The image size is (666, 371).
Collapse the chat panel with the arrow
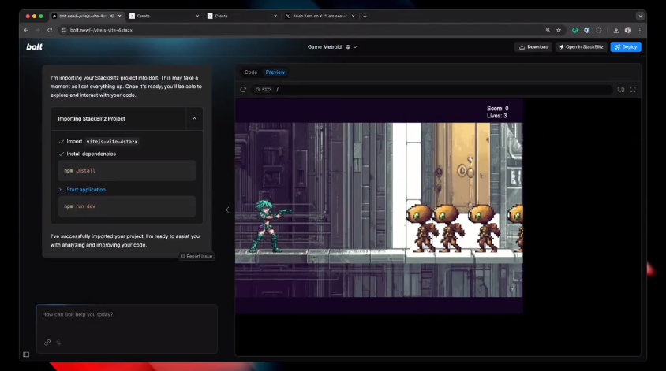tap(227, 210)
